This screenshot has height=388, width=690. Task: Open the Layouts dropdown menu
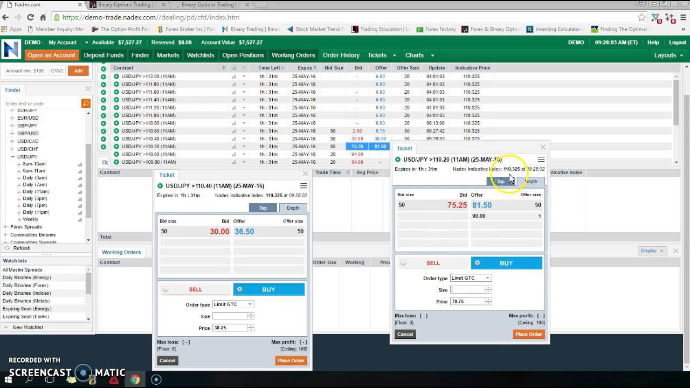668,55
